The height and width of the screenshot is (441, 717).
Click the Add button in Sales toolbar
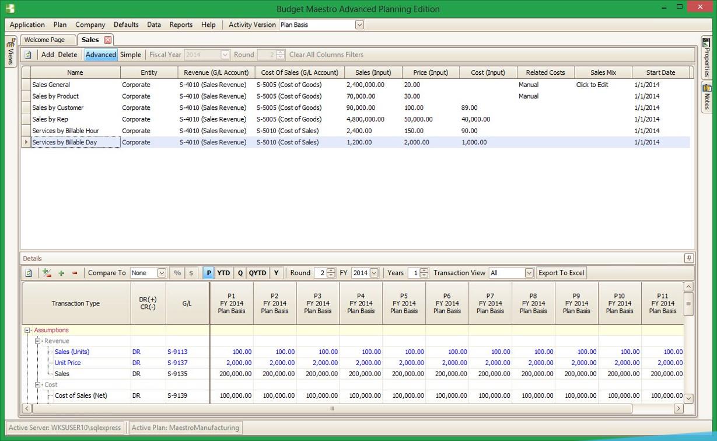48,55
